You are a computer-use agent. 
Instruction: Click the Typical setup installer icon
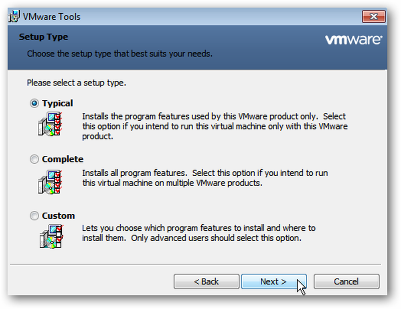pos(50,124)
